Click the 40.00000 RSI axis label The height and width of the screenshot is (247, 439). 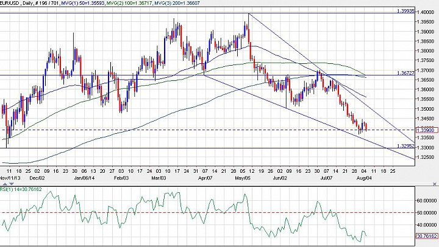tap(426, 224)
